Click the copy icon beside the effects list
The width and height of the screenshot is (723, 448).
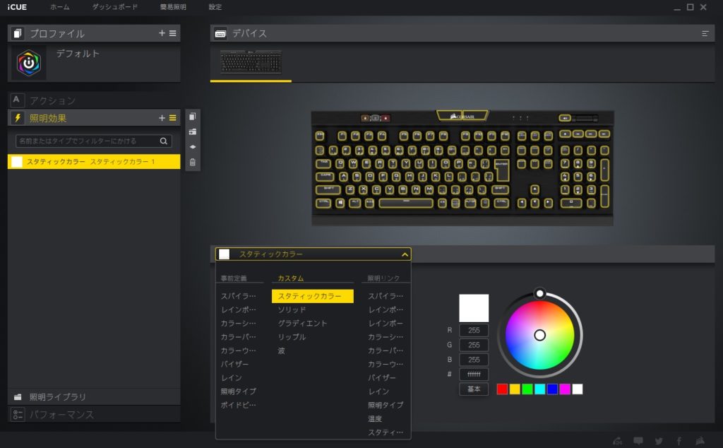coord(193,117)
